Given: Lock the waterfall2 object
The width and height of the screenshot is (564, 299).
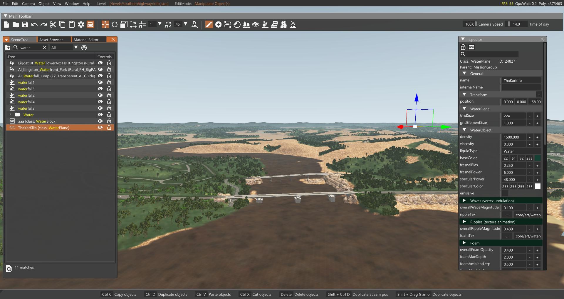Looking at the screenshot, I should click(x=109, y=95).
